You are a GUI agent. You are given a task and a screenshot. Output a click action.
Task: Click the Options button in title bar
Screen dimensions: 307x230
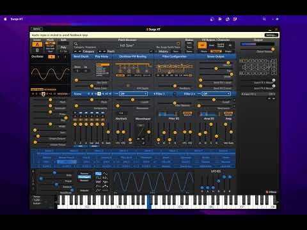pos(36,29)
